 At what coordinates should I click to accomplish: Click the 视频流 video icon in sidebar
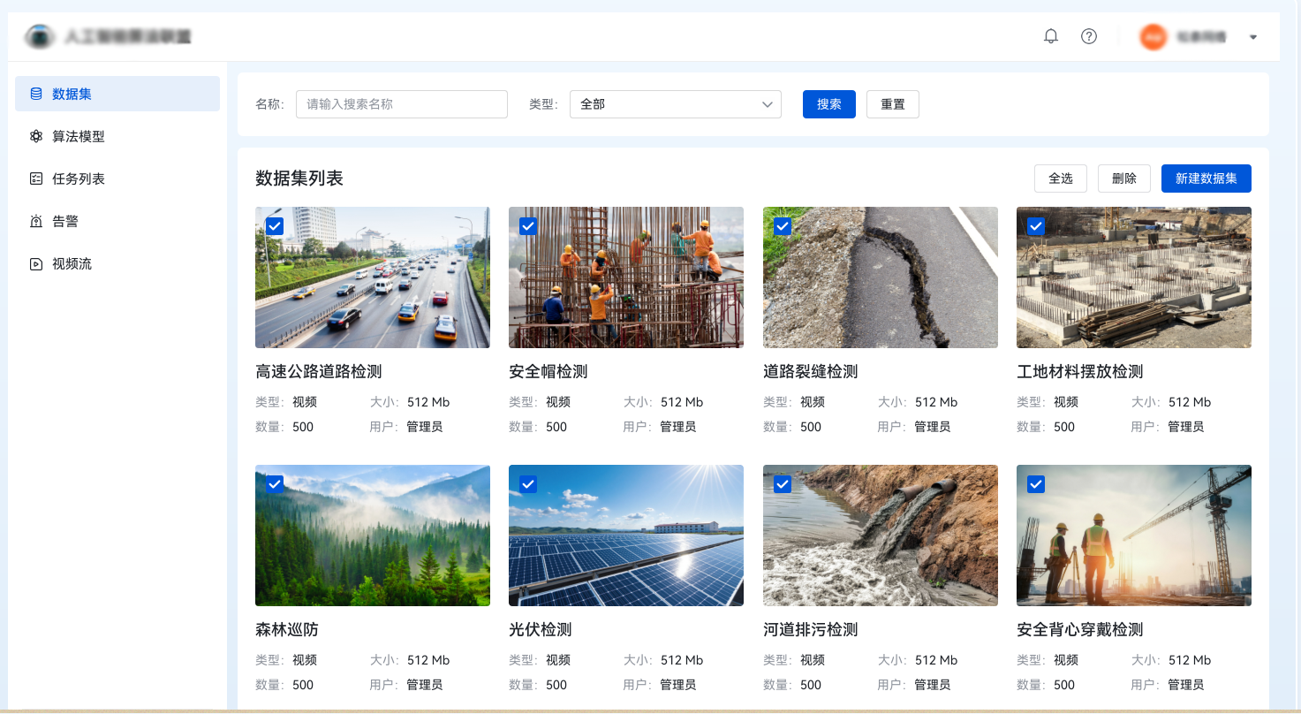36,263
